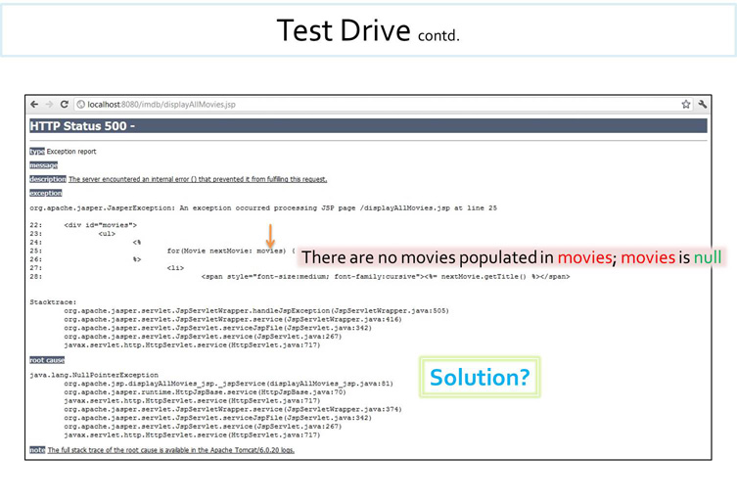Click the highlighted 'note' label
This screenshot has width=737, height=503.
pyautogui.click(x=37, y=450)
